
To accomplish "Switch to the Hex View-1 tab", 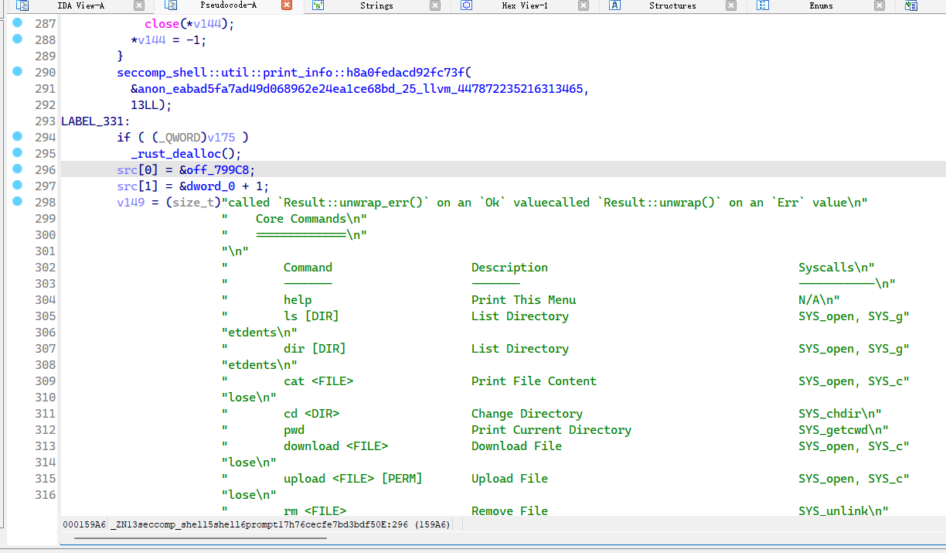I will point(524,5).
